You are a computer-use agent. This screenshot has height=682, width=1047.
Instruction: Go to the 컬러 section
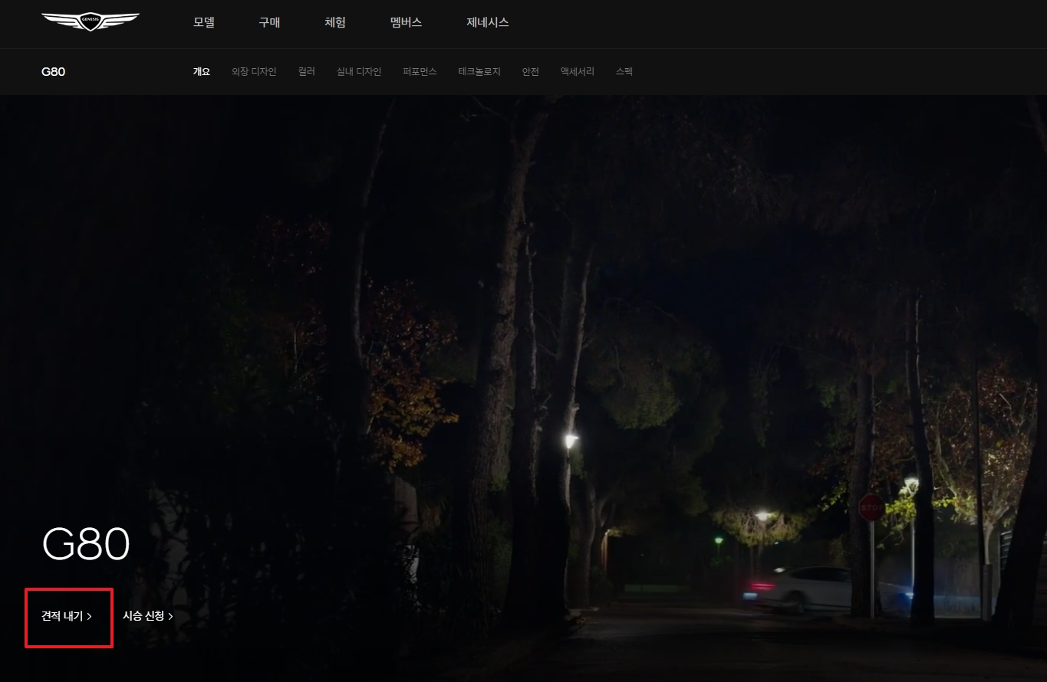[x=307, y=71]
